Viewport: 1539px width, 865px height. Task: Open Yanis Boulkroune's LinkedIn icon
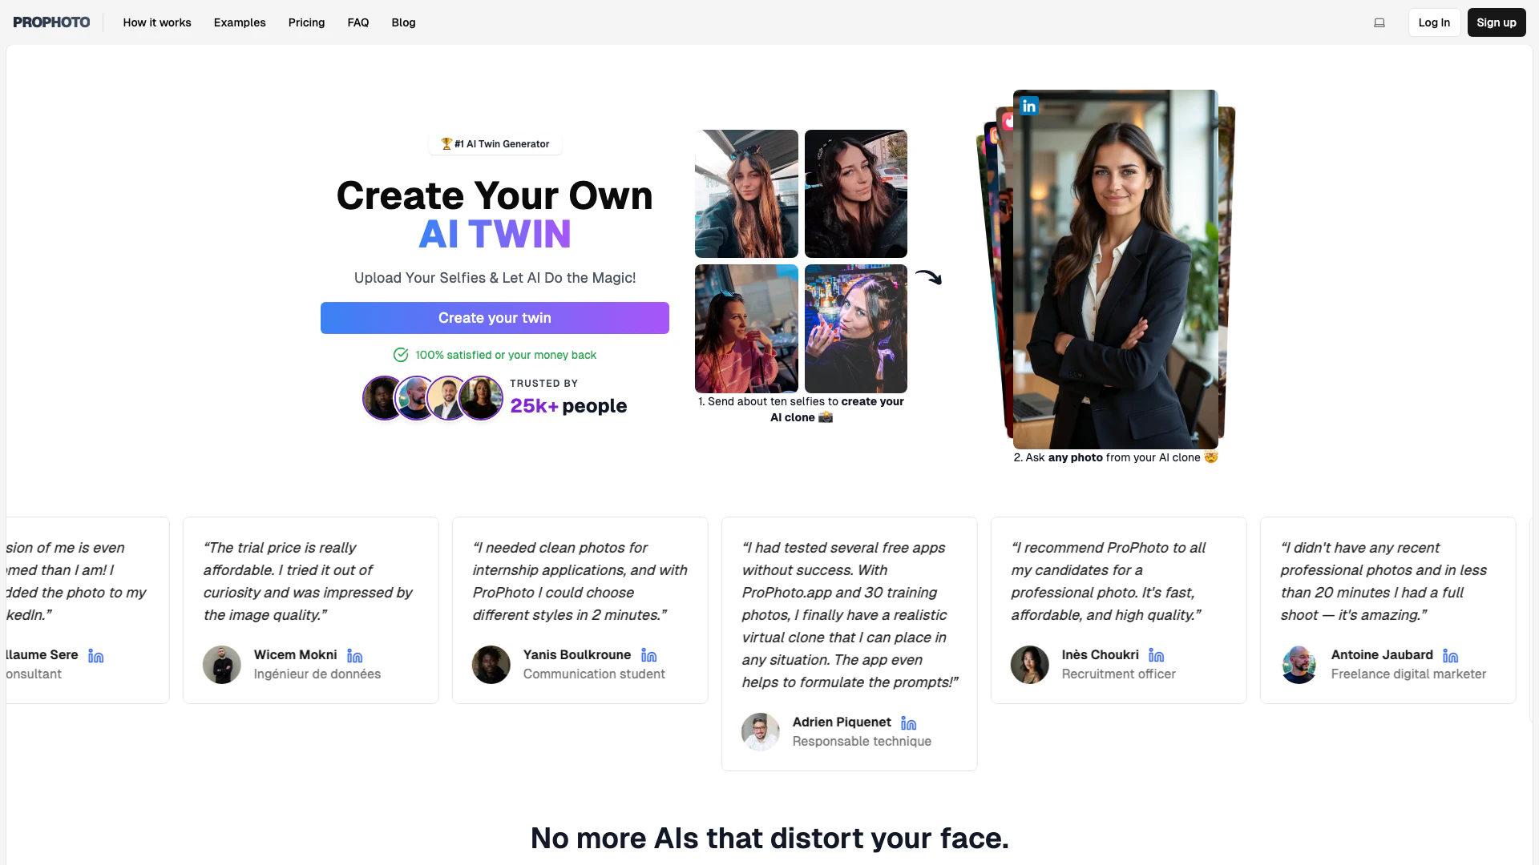click(x=648, y=656)
